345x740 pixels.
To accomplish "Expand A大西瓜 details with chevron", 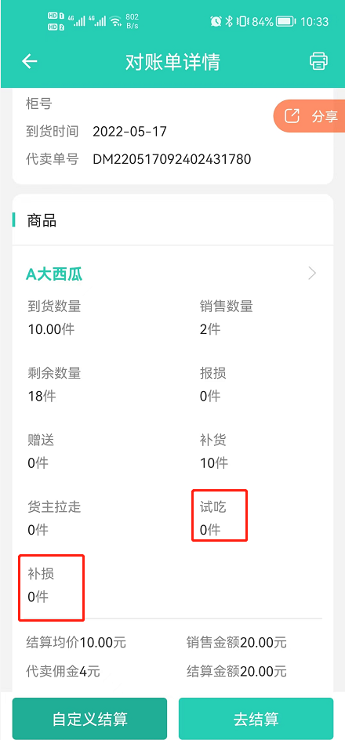I will click(x=312, y=274).
